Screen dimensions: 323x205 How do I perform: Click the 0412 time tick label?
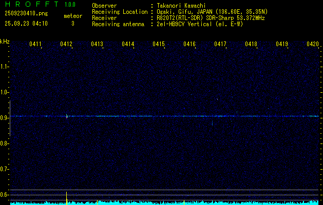pos(66,44)
